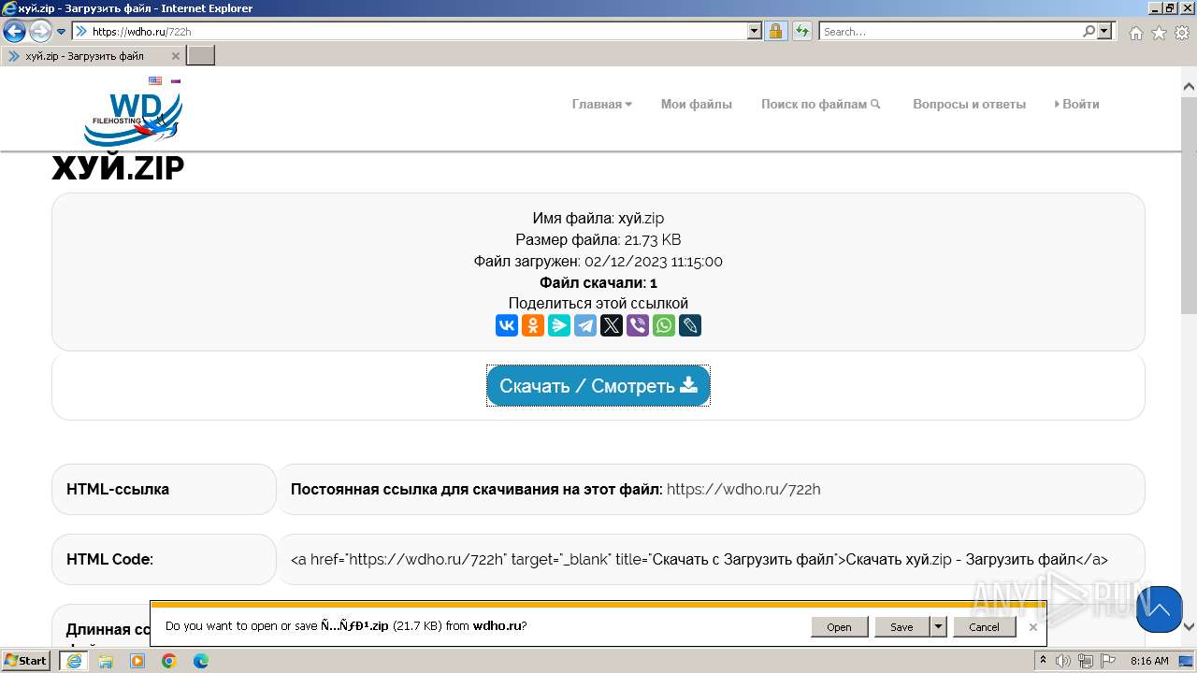Share link via Odnoklassniki icon
Image resolution: width=1197 pixels, height=673 pixels.
tap(533, 325)
